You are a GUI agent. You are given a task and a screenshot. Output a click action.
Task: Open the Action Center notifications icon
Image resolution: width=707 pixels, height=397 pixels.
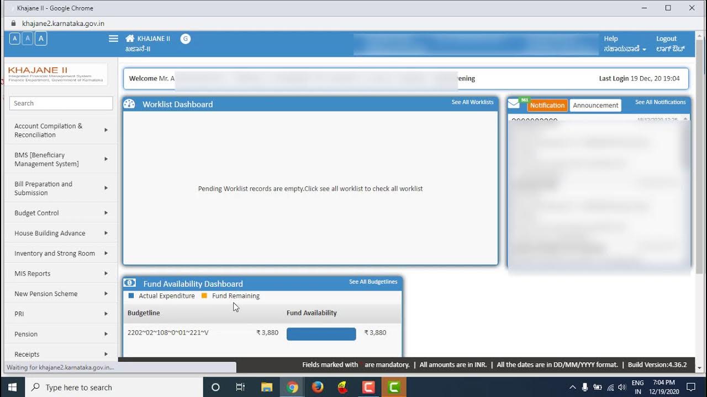690,387
